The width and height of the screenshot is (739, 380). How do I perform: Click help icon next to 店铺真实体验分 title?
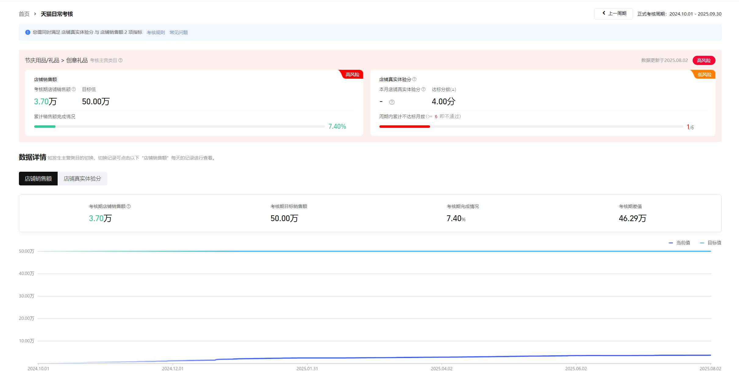click(x=414, y=79)
